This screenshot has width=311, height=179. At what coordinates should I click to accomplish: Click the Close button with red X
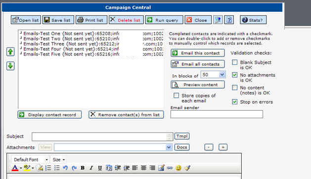(198, 20)
